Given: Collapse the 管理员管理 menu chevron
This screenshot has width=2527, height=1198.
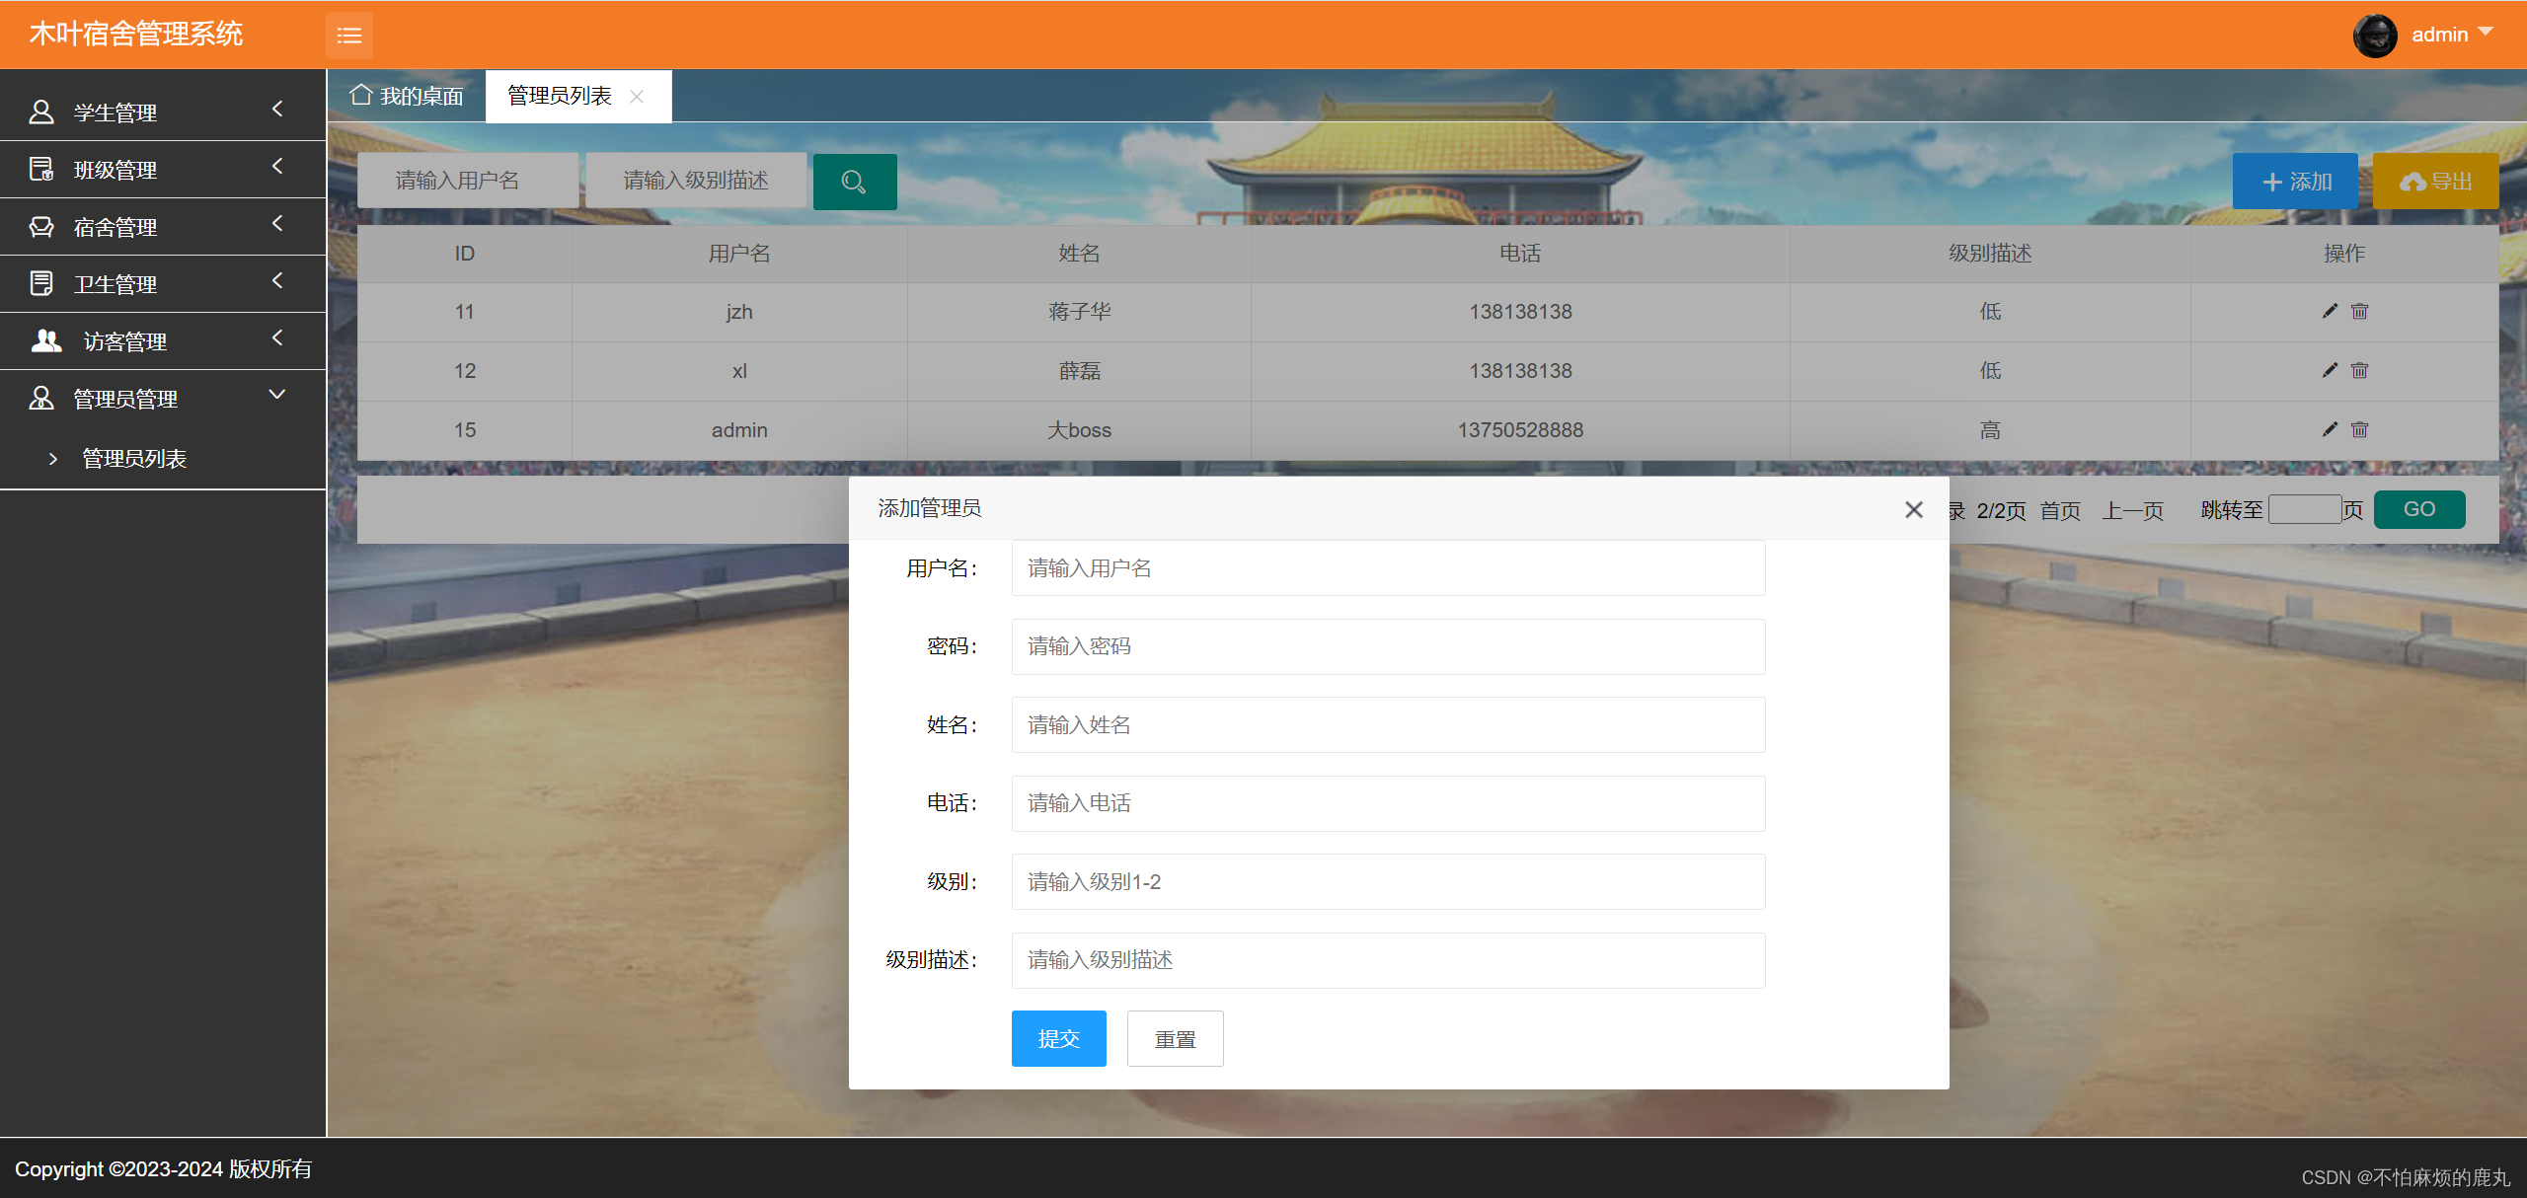Looking at the screenshot, I should tap(277, 394).
